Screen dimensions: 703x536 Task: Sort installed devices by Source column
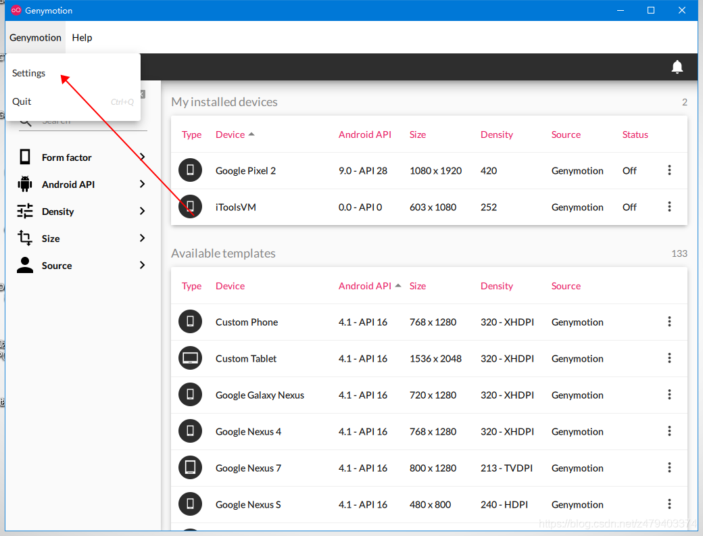(566, 135)
